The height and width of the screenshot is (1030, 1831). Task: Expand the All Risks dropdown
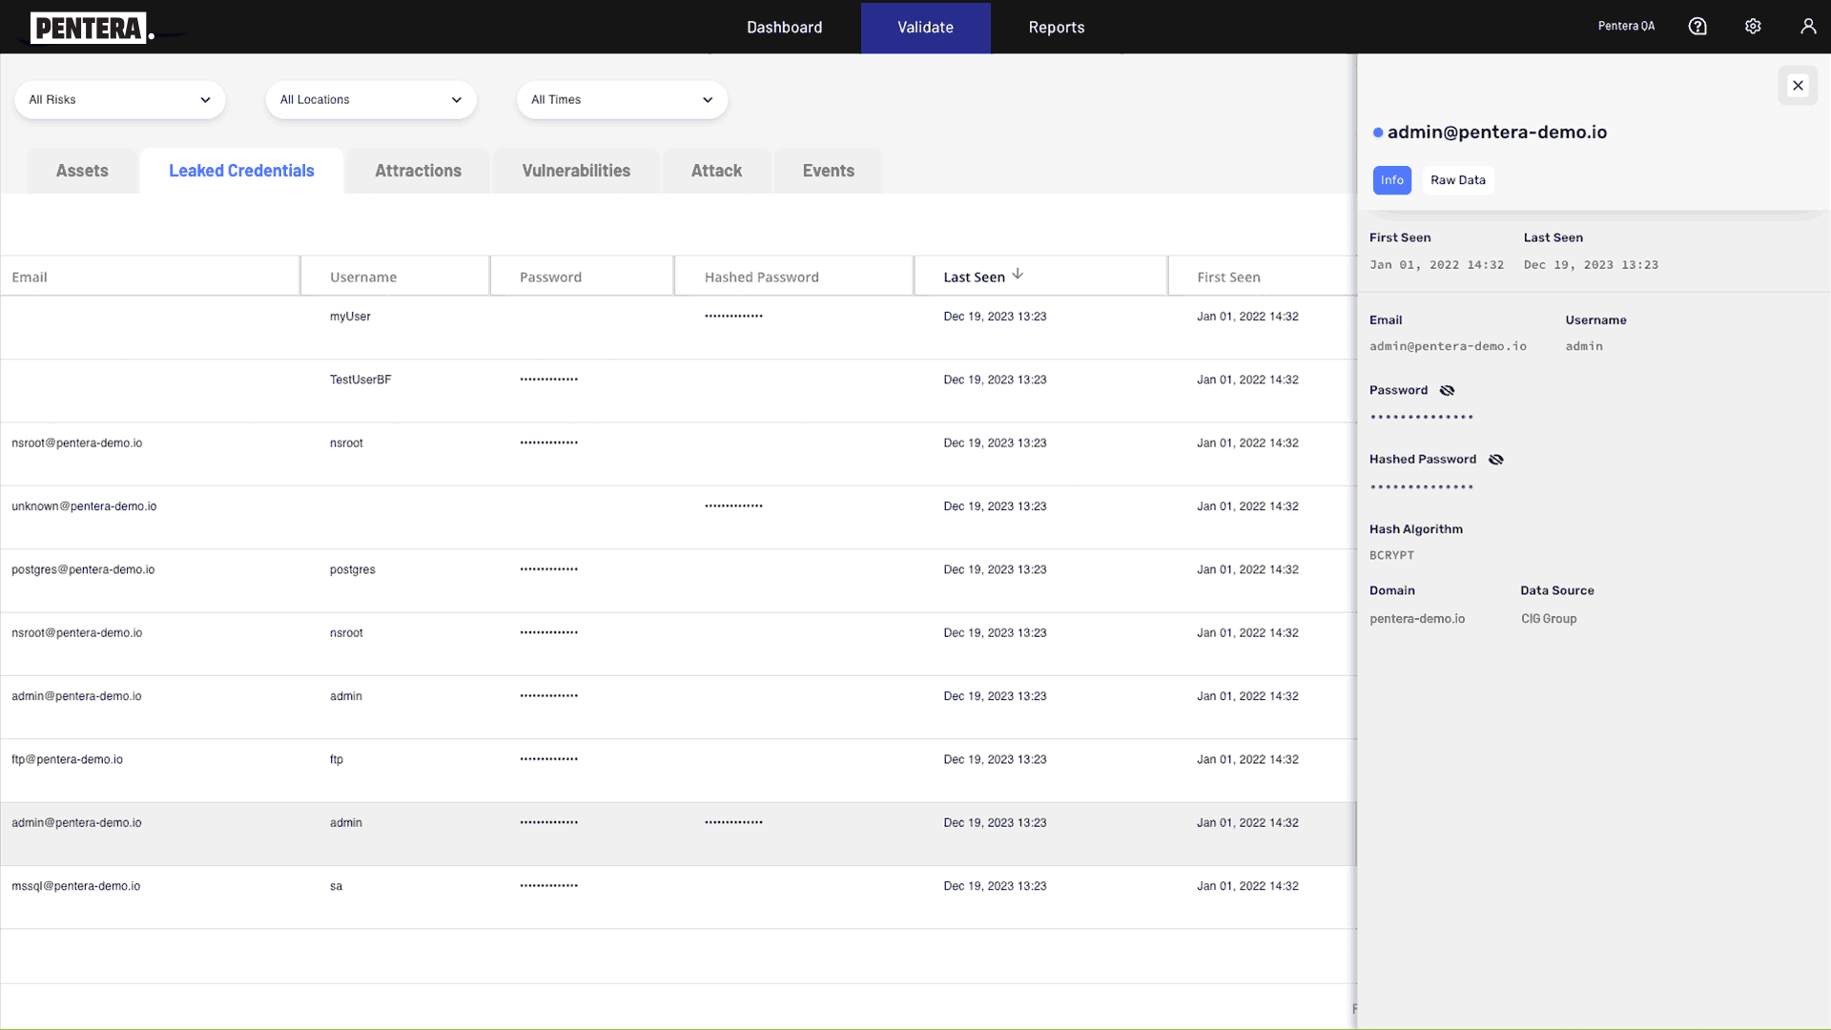tap(120, 100)
